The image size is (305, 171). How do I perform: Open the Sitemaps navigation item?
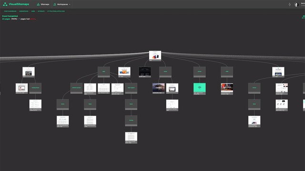click(43, 4)
